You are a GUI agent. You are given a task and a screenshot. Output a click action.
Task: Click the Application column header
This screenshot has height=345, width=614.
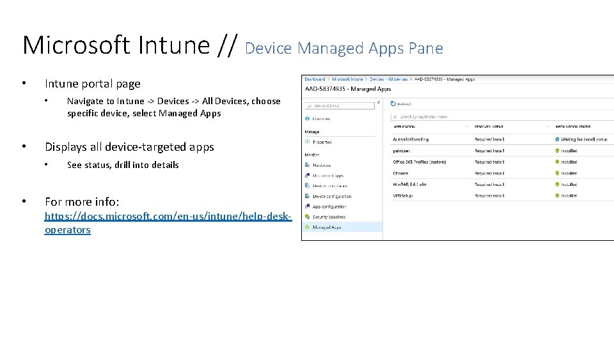coord(404,126)
